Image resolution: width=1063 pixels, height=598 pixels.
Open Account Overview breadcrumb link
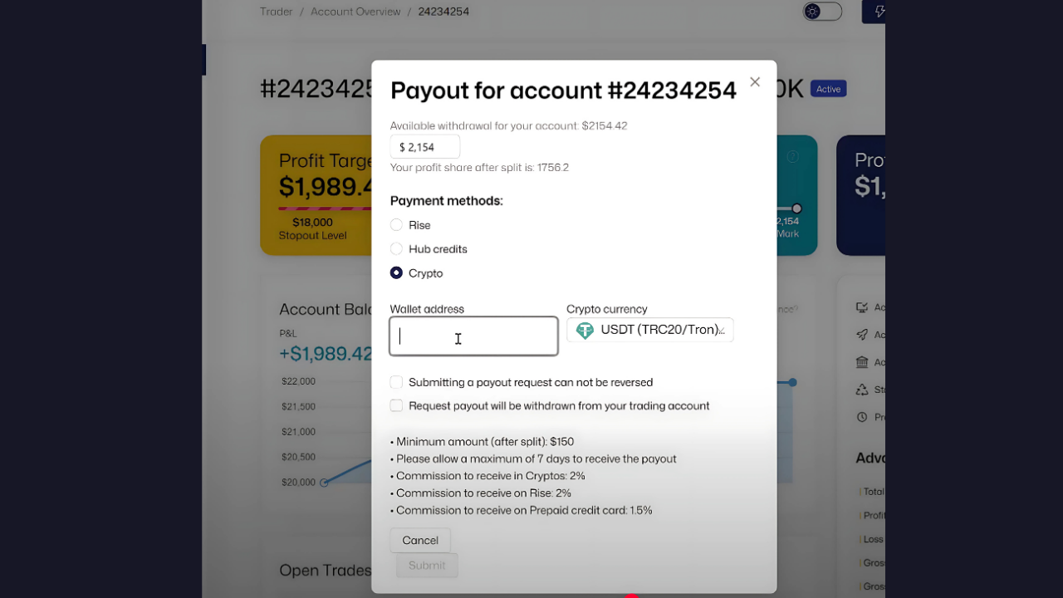click(355, 12)
